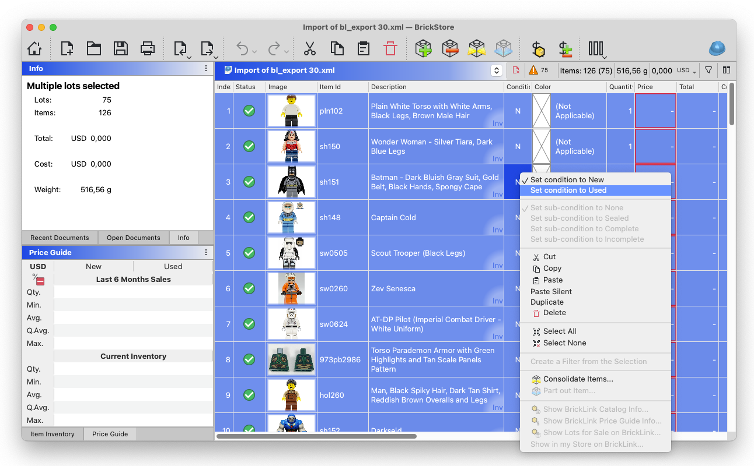
Task: Create a new document from toolbar
Action: coord(67,48)
